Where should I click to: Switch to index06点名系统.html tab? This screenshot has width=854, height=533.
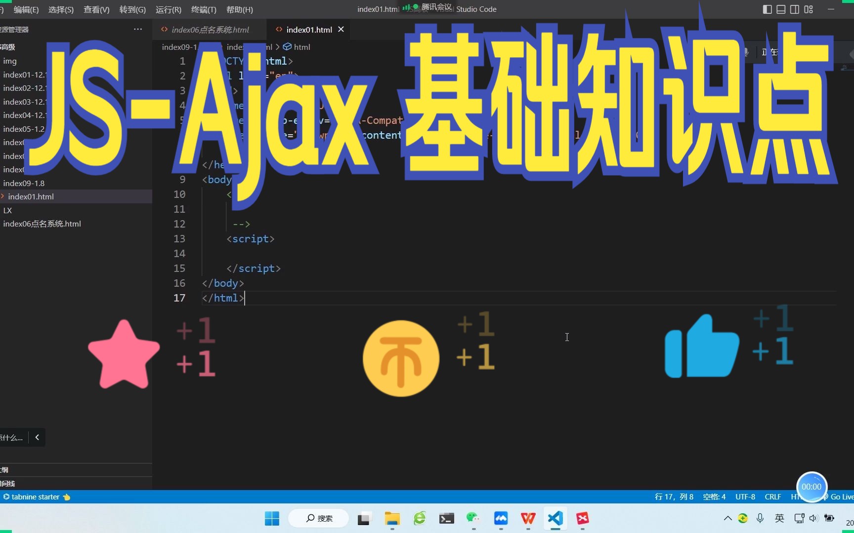pos(210,30)
